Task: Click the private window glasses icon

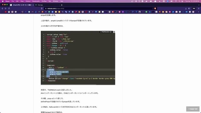Action: [x=194, y=8]
